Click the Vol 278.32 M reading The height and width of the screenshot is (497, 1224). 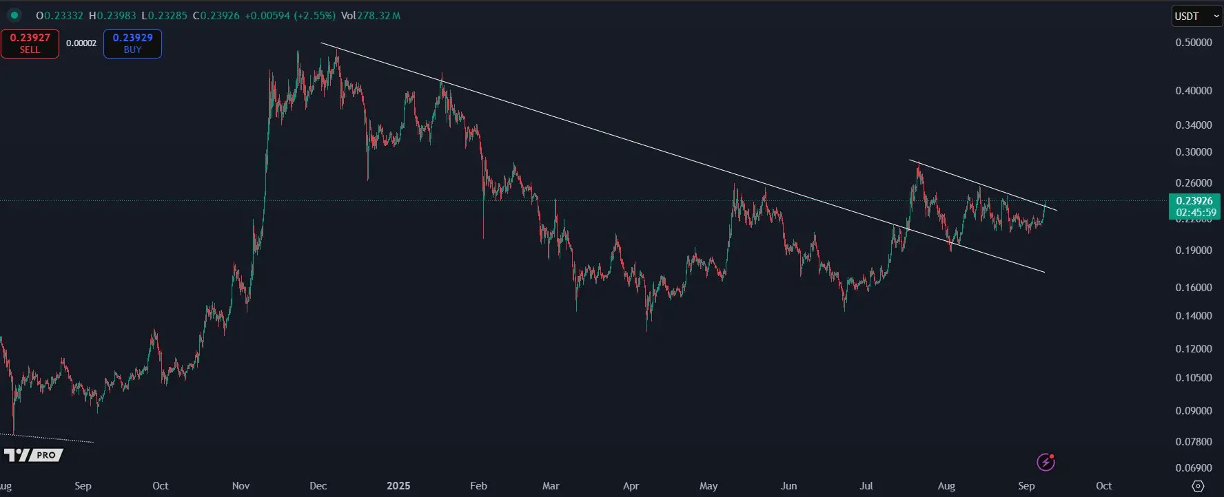[371, 15]
